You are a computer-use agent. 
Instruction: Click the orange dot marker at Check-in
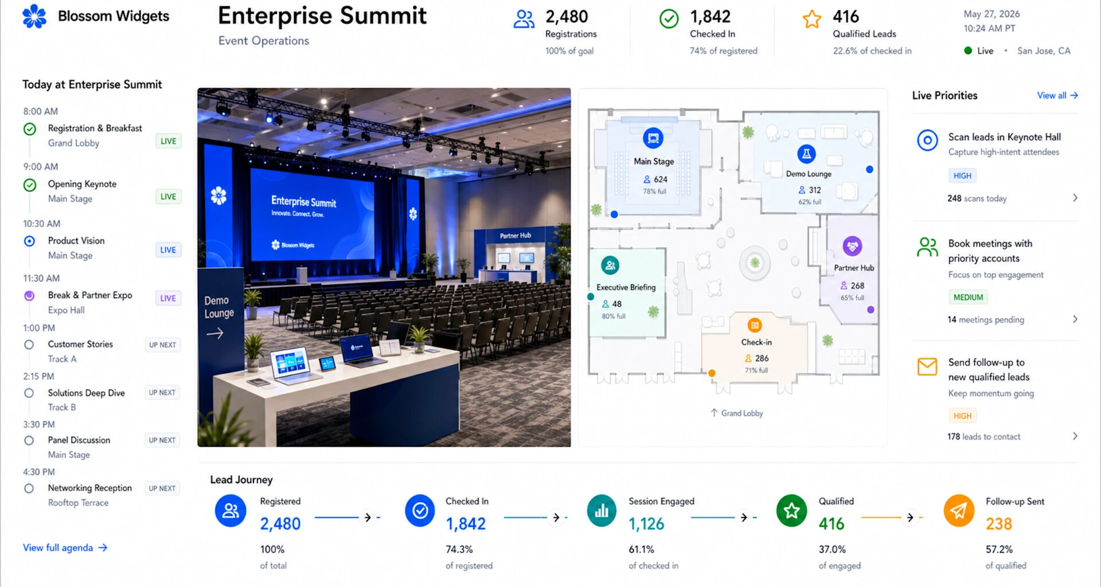[712, 373]
